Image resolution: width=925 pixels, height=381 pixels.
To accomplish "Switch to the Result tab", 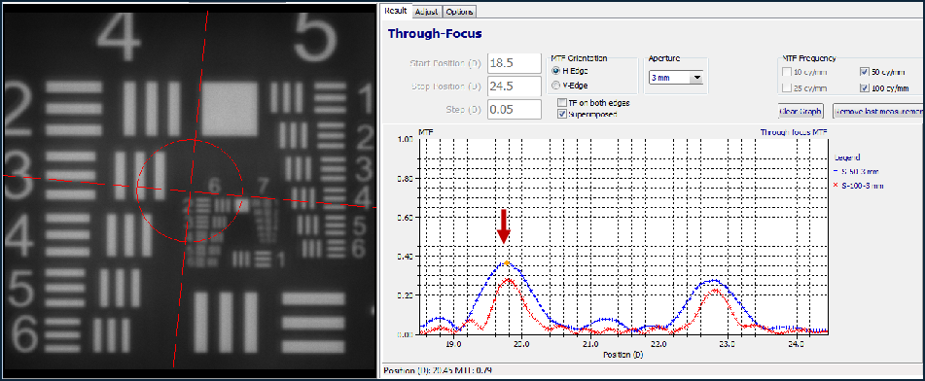I will tap(397, 12).
